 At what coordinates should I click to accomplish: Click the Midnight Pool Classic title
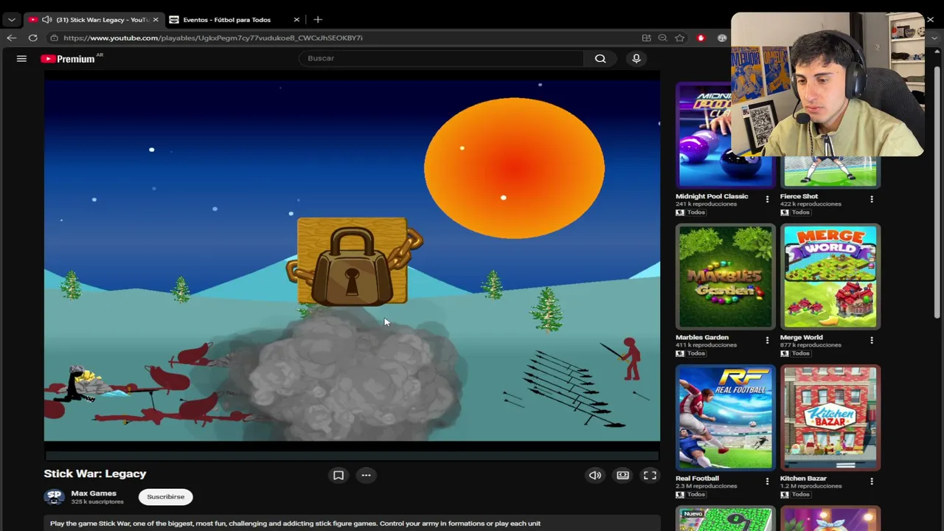pyautogui.click(x=712, y=196)
